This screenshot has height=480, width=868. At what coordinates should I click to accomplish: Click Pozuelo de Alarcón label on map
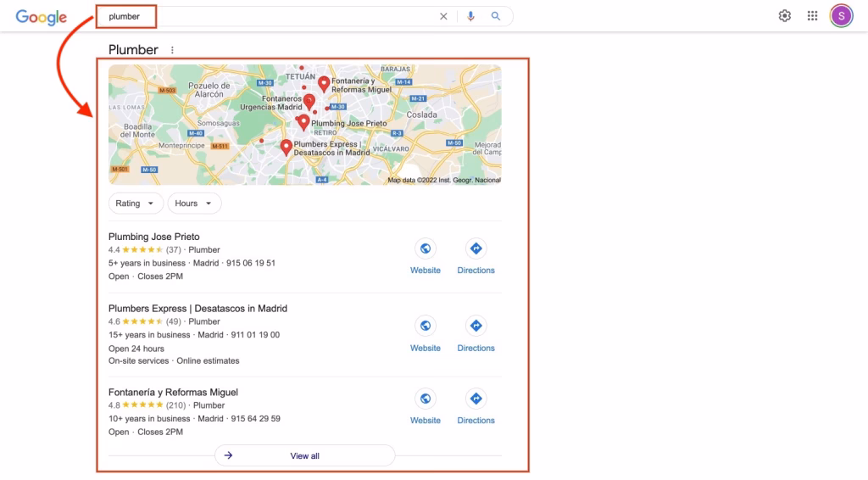pos(209,90)
